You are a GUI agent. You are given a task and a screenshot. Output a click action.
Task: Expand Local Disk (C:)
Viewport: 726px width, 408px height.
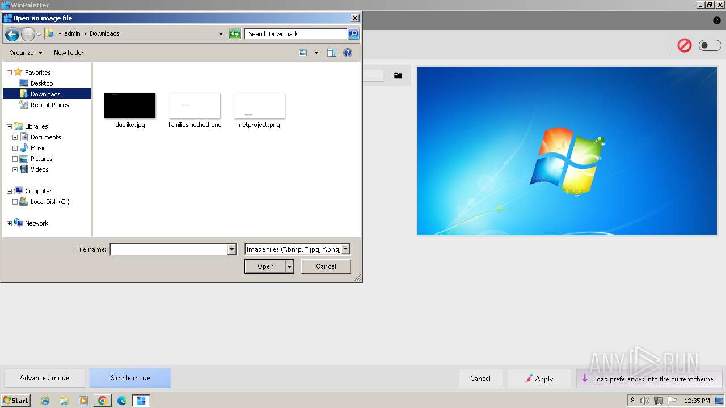pyautogui.click(x=15, y=202)
